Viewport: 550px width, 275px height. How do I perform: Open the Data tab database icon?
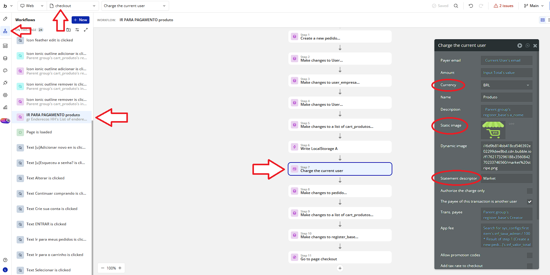pos(5,58)
